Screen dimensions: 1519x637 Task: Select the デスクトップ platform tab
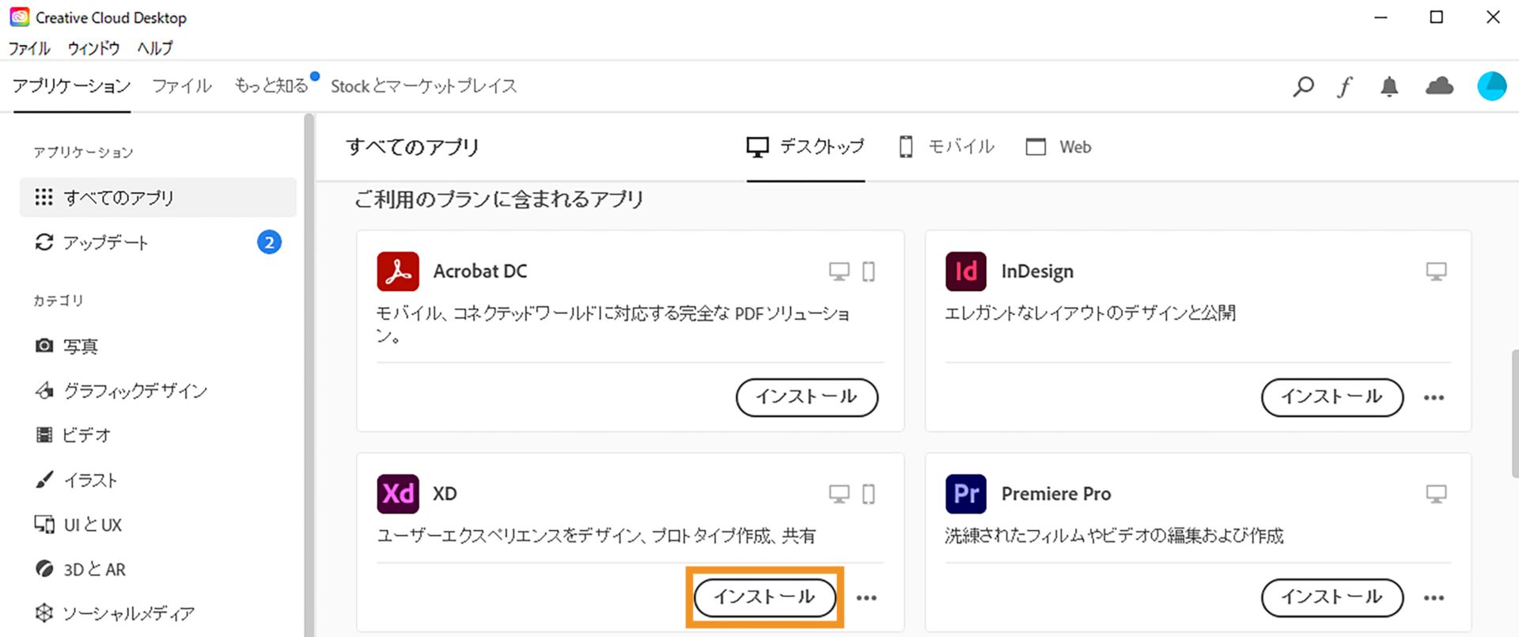click(x=805, y=147)
